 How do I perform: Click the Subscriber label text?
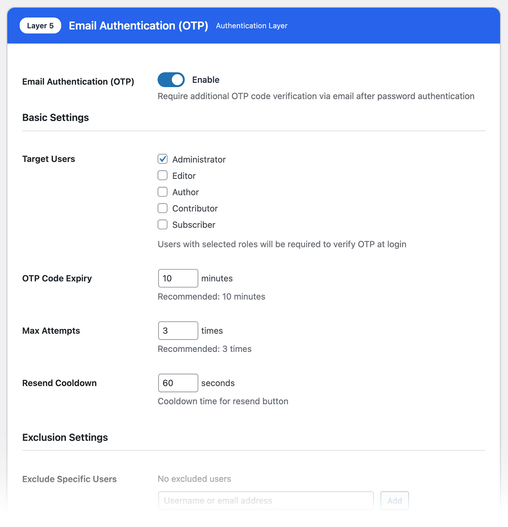194,225
